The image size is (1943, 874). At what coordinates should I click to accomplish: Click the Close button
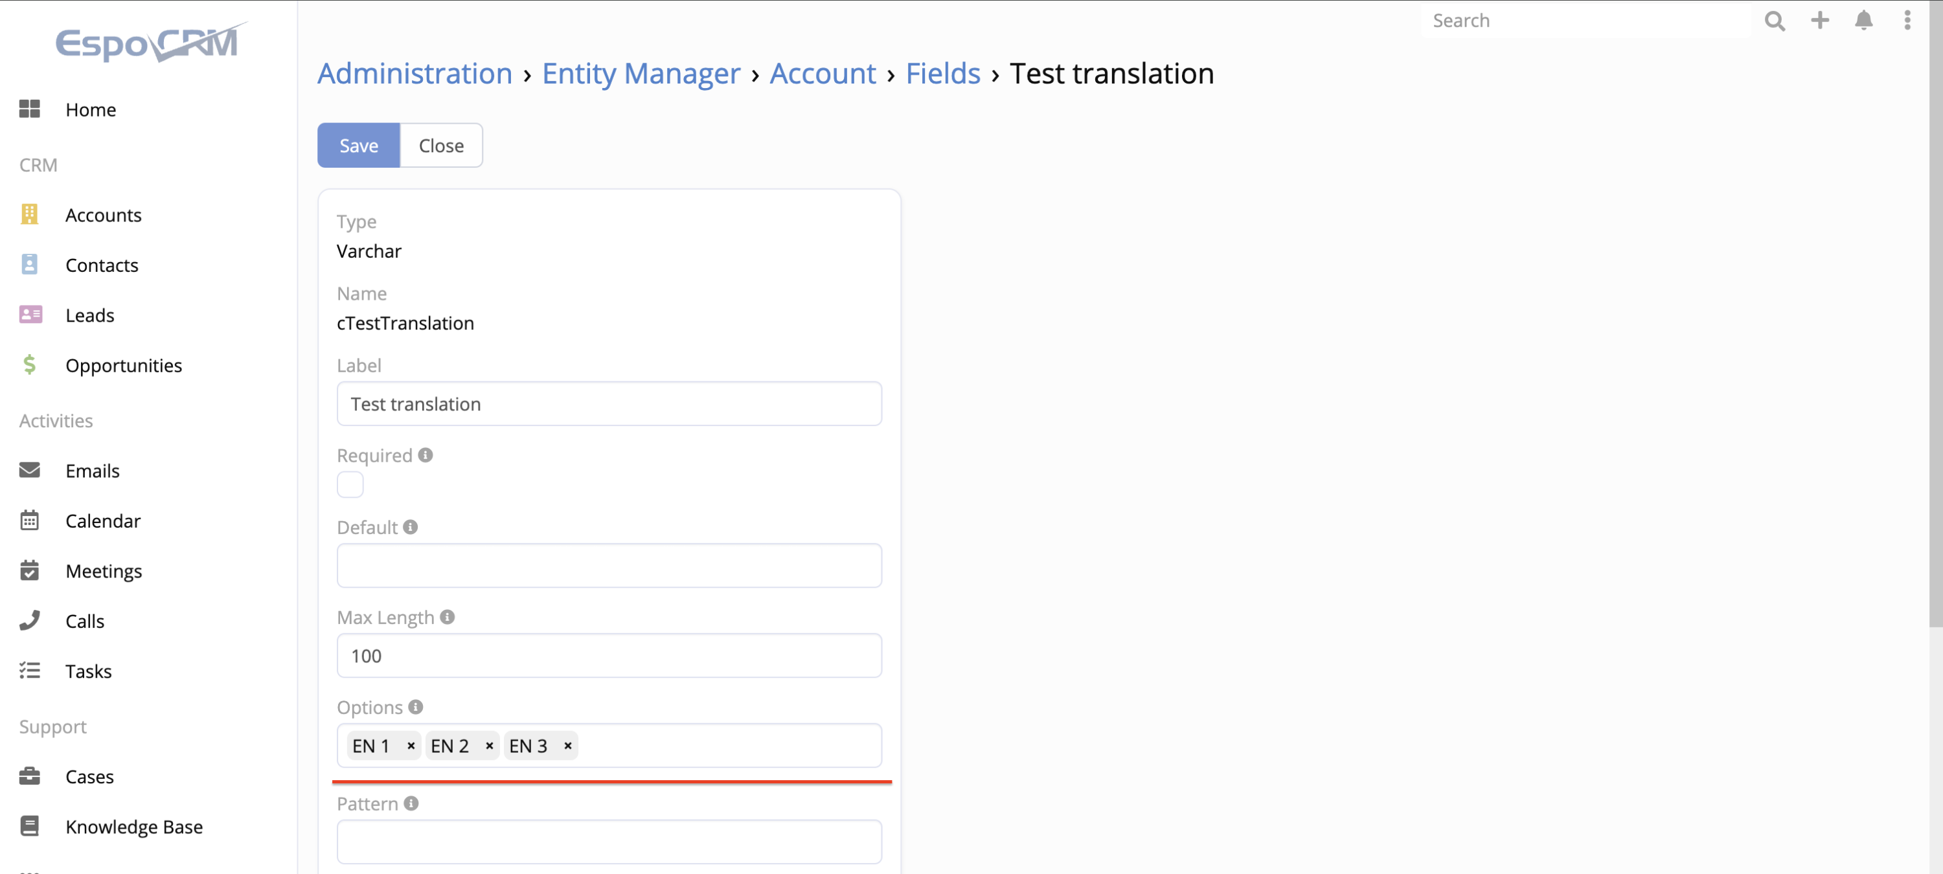(440, 146)
